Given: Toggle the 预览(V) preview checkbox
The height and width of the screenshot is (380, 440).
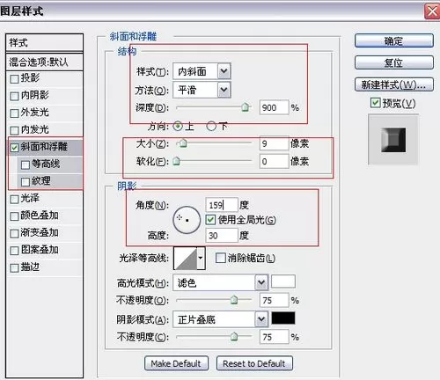Looking at the screenshot, I should pyautogui.click(x=375, y=103).
